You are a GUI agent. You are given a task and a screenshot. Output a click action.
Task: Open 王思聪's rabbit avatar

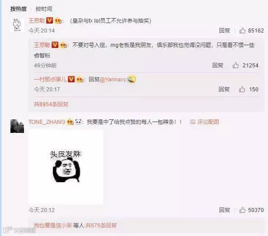pyautogui.click(x=17, y=25)
